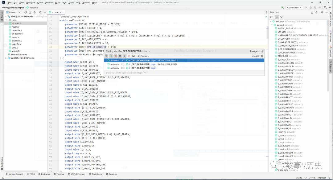
Task: Click the group-by-file icon in Usages popup
Action: coord(119,56)
